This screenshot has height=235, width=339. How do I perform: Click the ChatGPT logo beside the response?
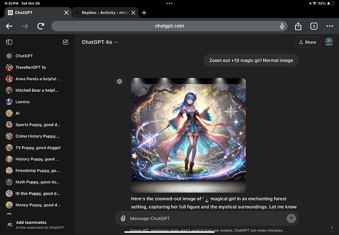coord(119,81)
